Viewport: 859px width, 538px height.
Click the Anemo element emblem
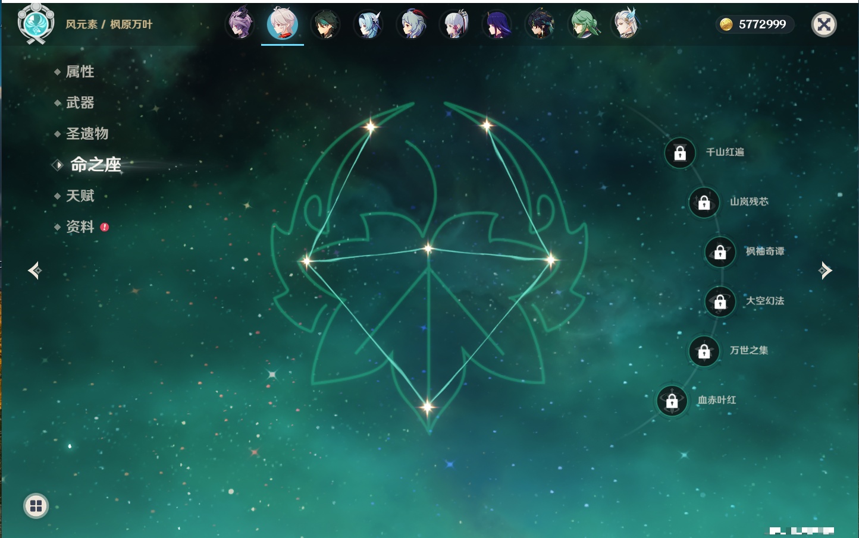(x=36, y=24)
